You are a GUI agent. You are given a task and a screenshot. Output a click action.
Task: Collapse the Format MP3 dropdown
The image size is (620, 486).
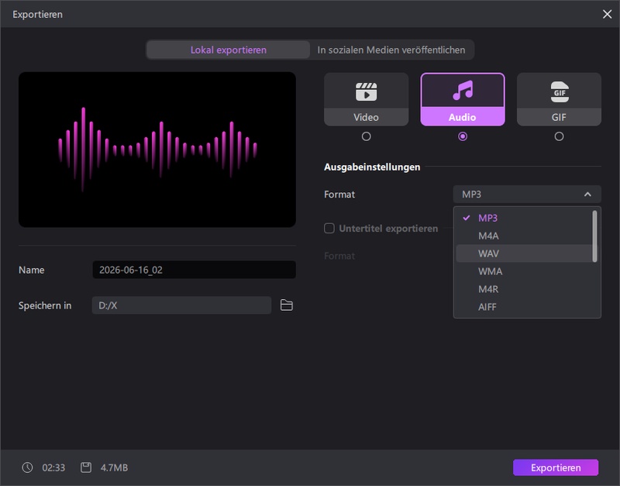point(527,194)
